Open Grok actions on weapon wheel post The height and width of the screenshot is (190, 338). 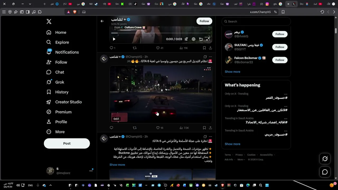[x=205, y=137]
